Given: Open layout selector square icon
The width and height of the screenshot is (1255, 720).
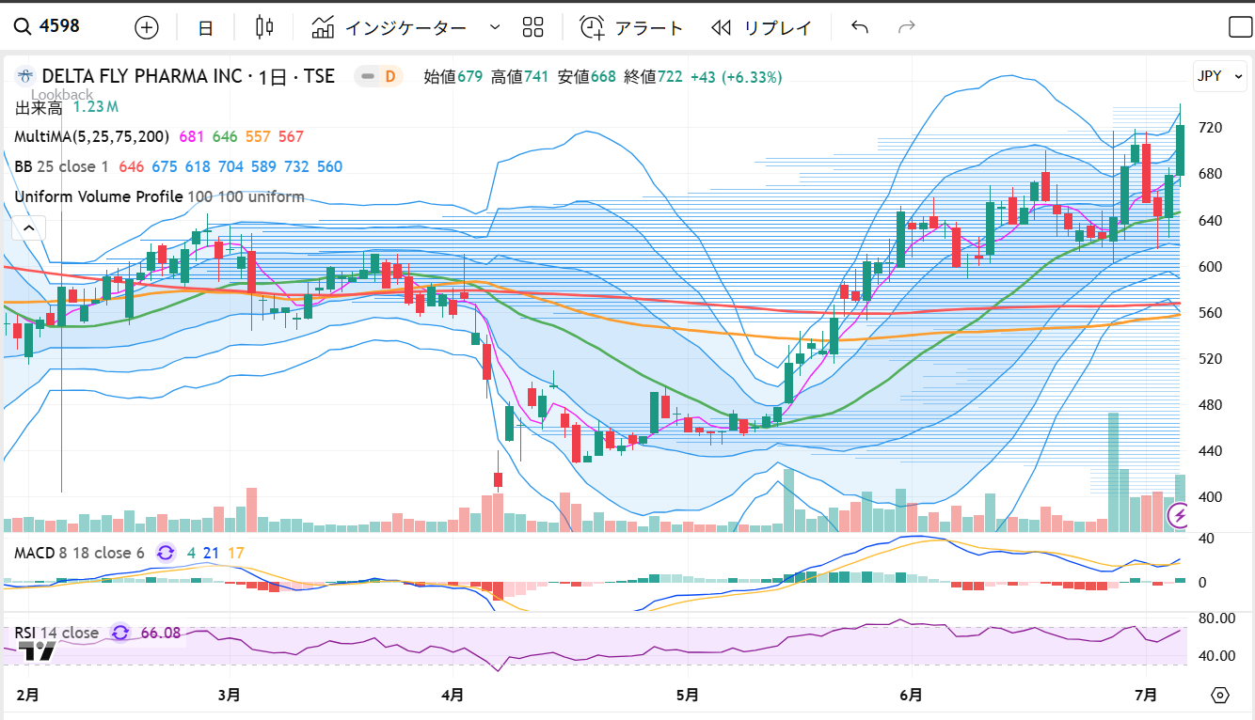Looking at the screenshot, I should click(x=1241, y=27).
